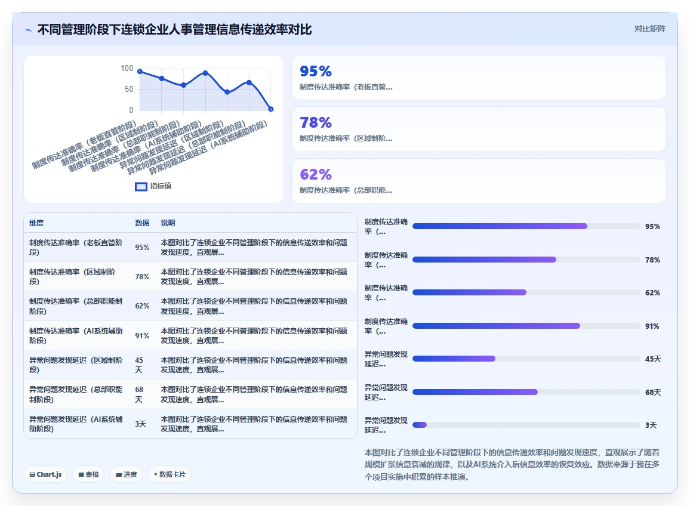Click the 对比矩阵 label in the header
The height and width of the screenshot is (506, 690).
[649, 29]
